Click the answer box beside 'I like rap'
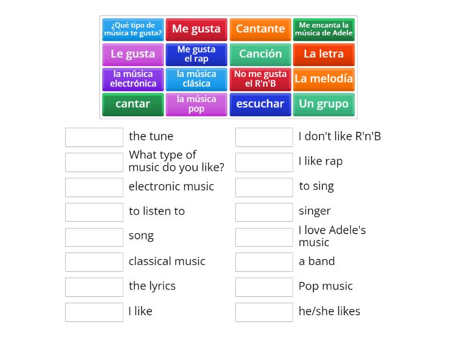This screenshot has width=457, height=342. (264, 162)
